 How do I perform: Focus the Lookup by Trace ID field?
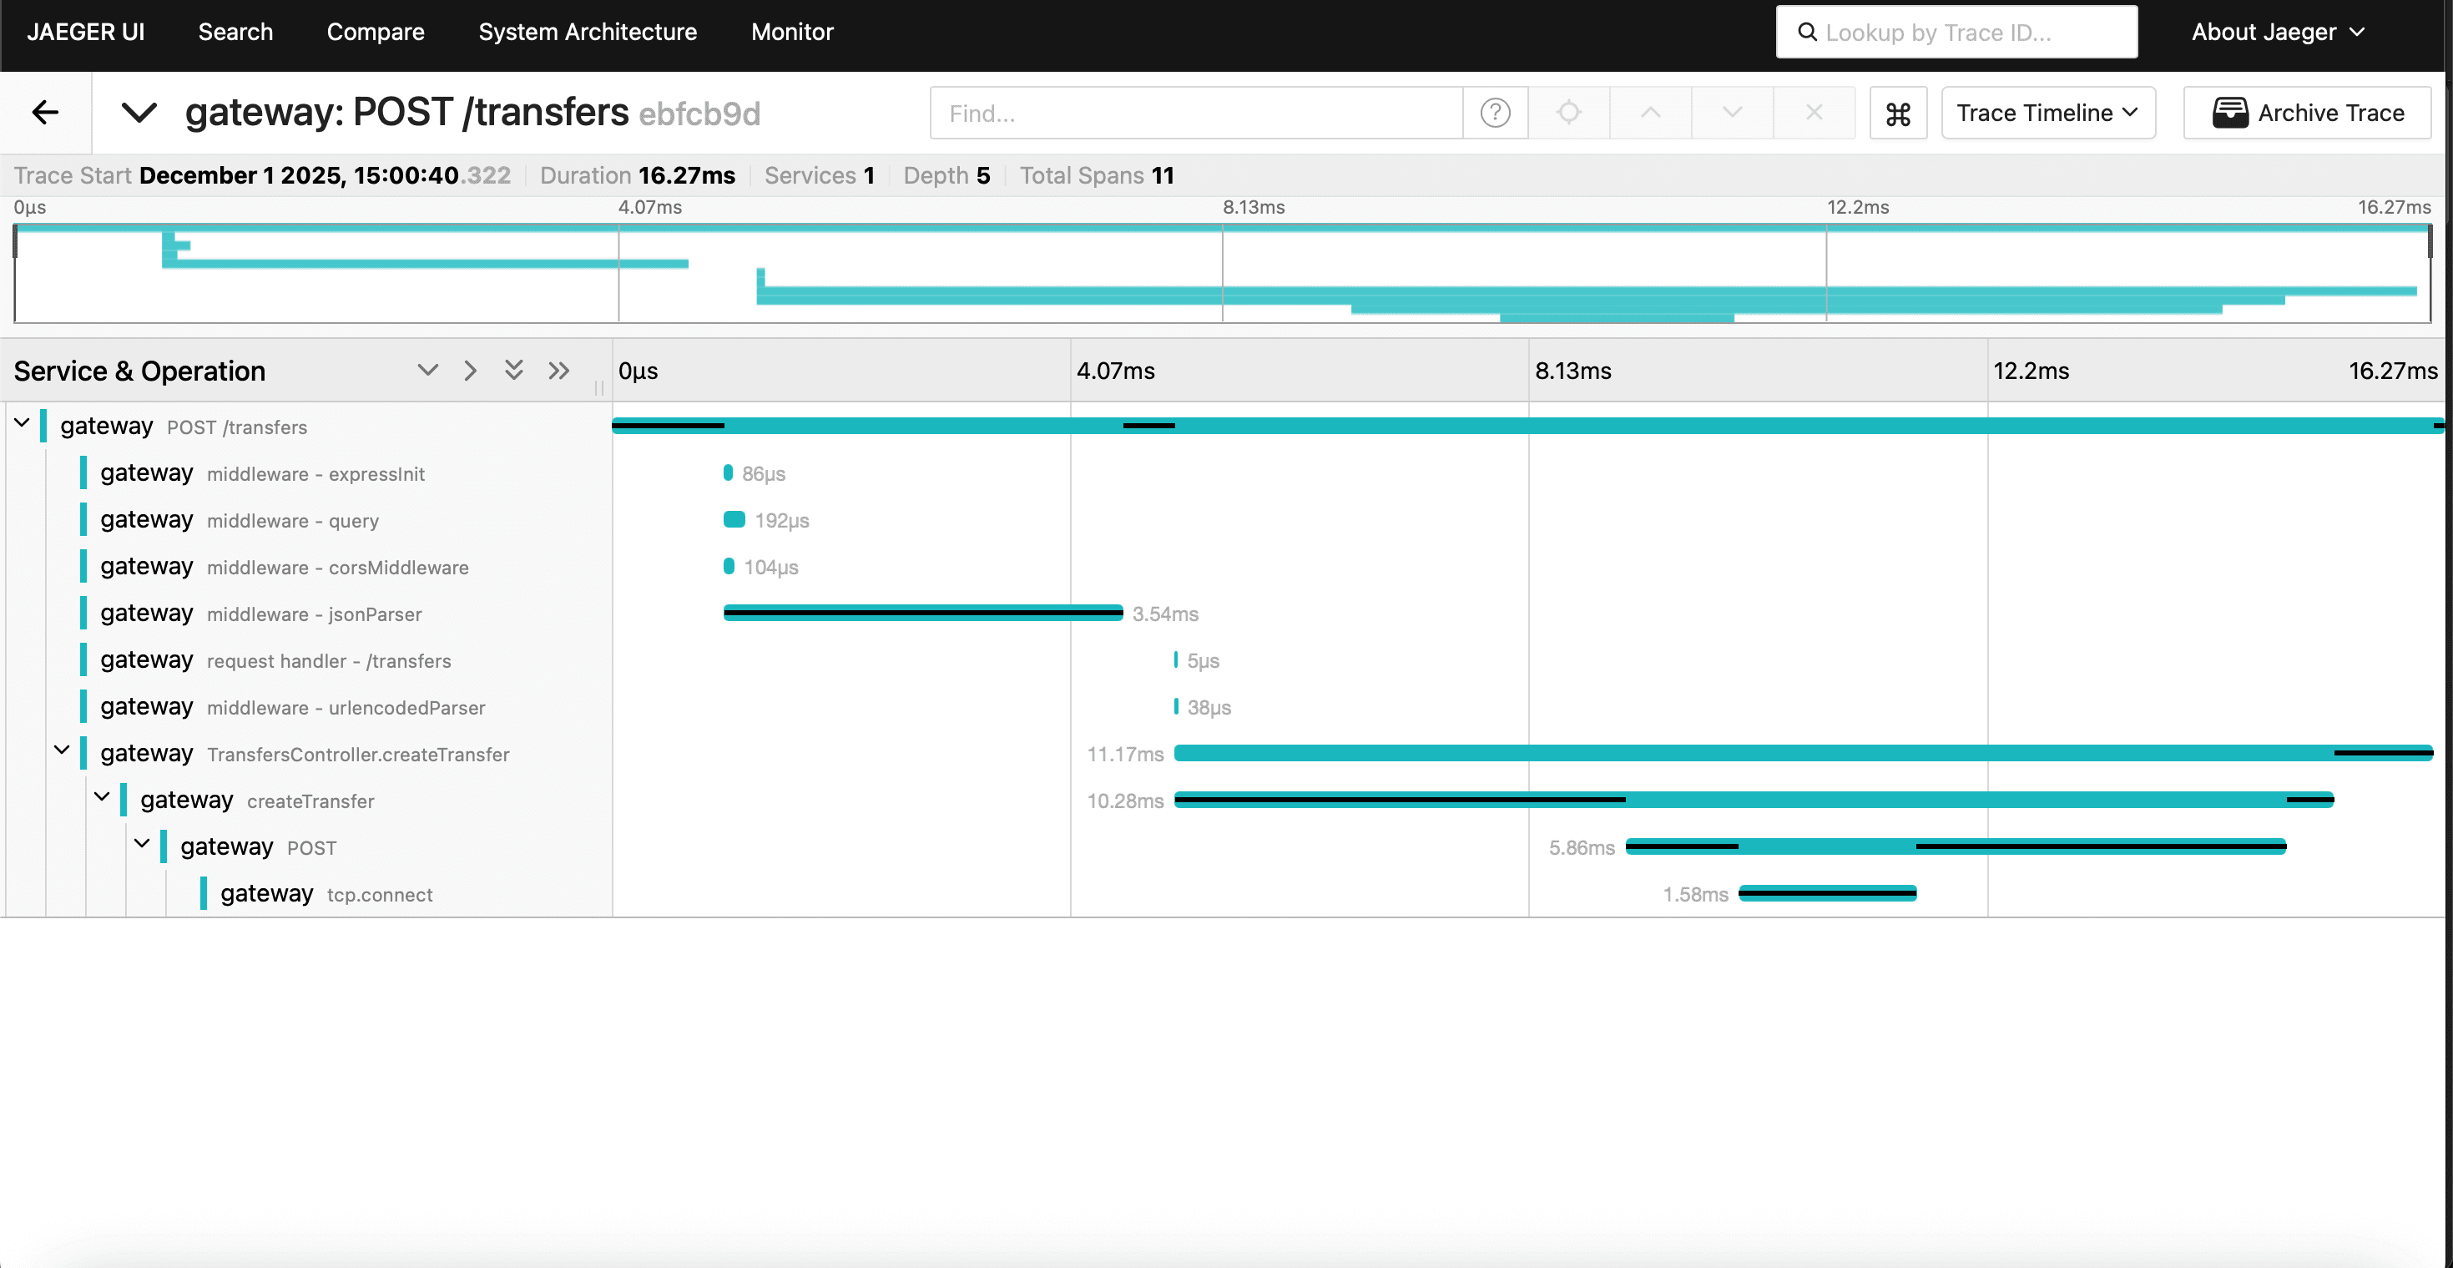click(x=1956, y=32)
